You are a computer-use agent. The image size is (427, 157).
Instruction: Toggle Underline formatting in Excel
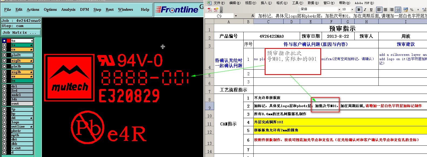point(371,10)
